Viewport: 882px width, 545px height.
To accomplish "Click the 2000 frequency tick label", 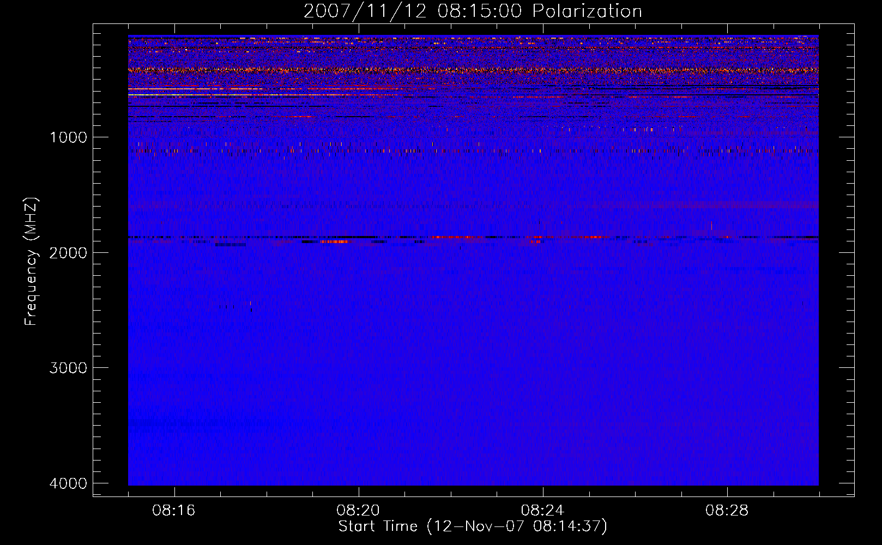I will coord(68,252).
